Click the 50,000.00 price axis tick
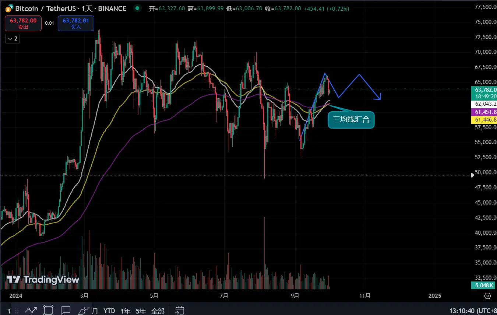The width and height of the screenshot is (497, 315). (485, 172)
